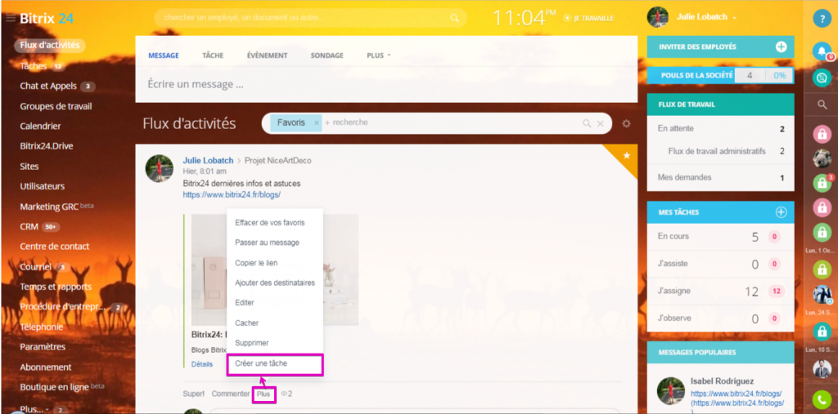Select the SONDAGE tab
The image size is (838, 414).
tap(327, 56)
